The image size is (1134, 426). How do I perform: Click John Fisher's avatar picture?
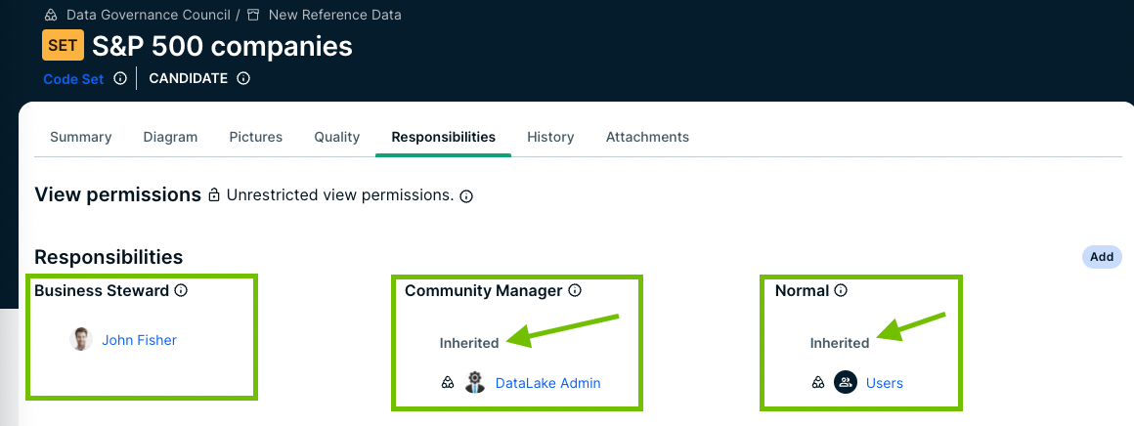pyautogui.click(x=81, y=340)
